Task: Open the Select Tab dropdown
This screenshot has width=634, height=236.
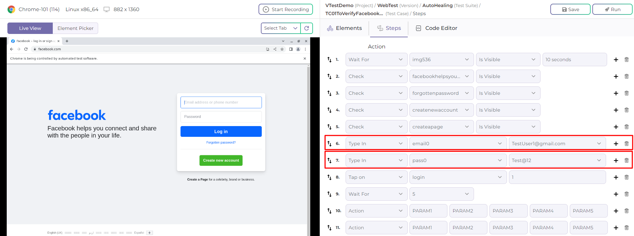Action: pyautogui.click(x=281, y=28)
